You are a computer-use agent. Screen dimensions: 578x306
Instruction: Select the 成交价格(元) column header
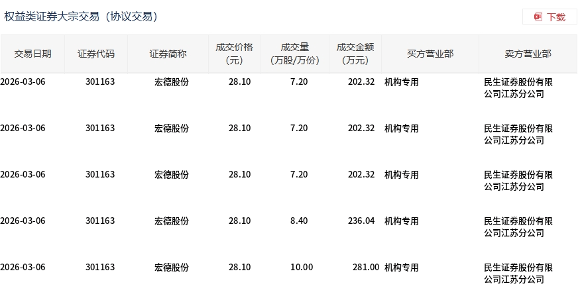coord(234,54)
